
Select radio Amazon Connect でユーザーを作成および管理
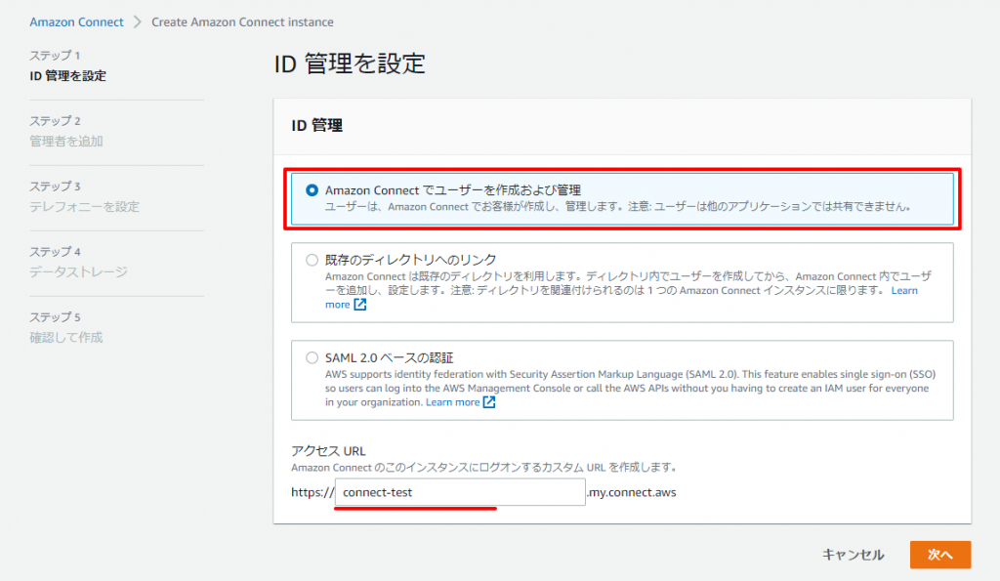312,190
